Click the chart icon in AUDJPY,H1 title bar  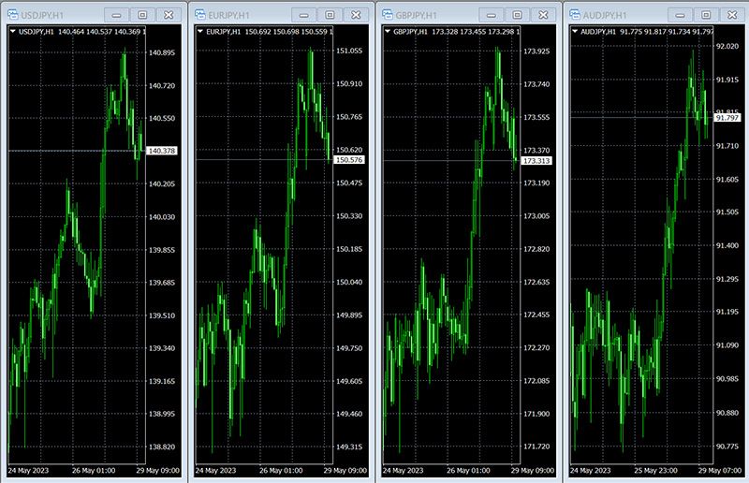click(575, 15)
